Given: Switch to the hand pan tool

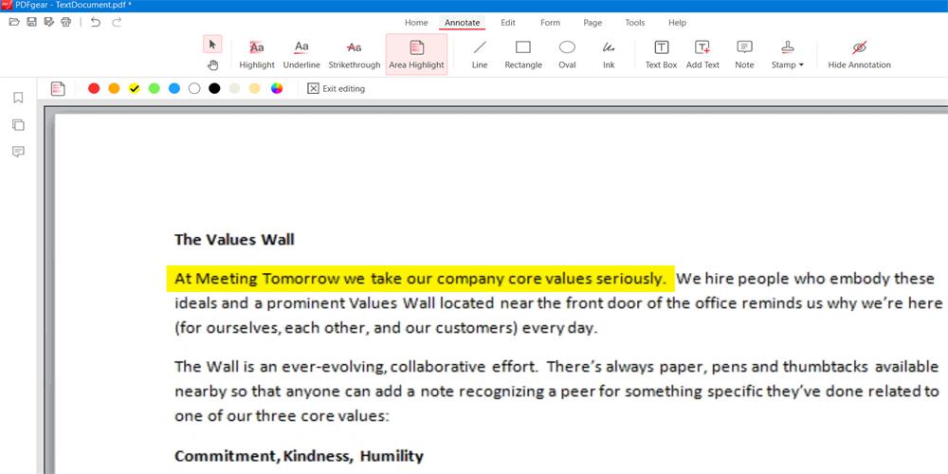Looking at the screenshot, I should coord(212,64).
